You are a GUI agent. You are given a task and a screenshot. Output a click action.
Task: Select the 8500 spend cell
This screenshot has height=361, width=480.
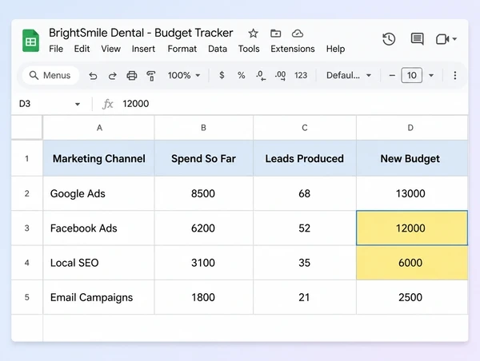pyautogui.click(x=203, y=193)
